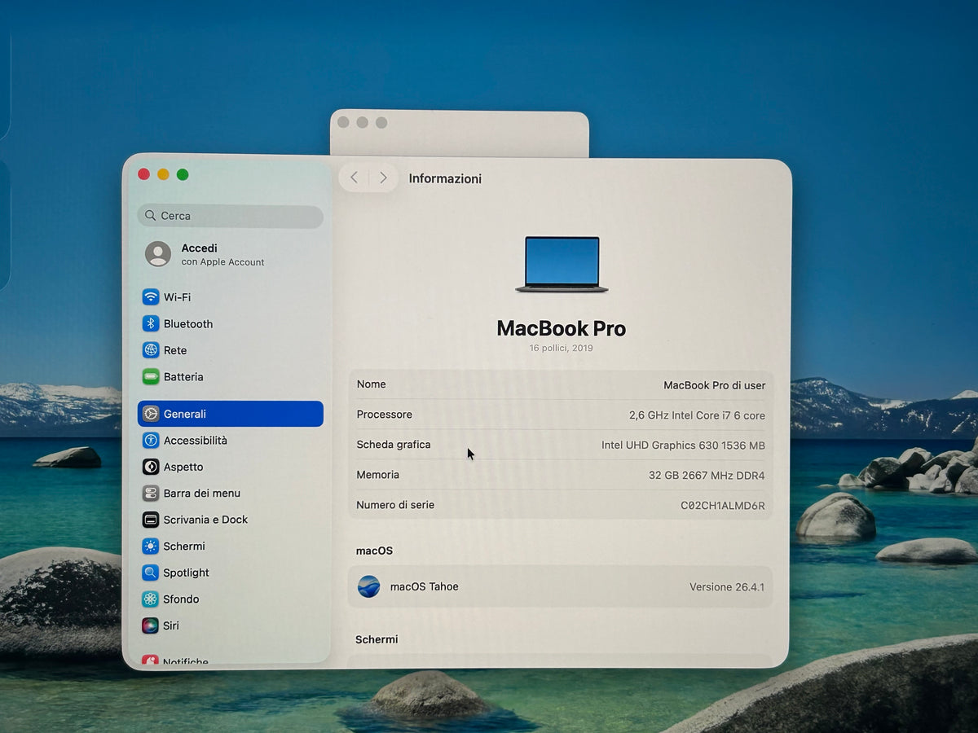The image size is (978, 733).
Task: Go forward with the right chevron
Action: point(383,178)
